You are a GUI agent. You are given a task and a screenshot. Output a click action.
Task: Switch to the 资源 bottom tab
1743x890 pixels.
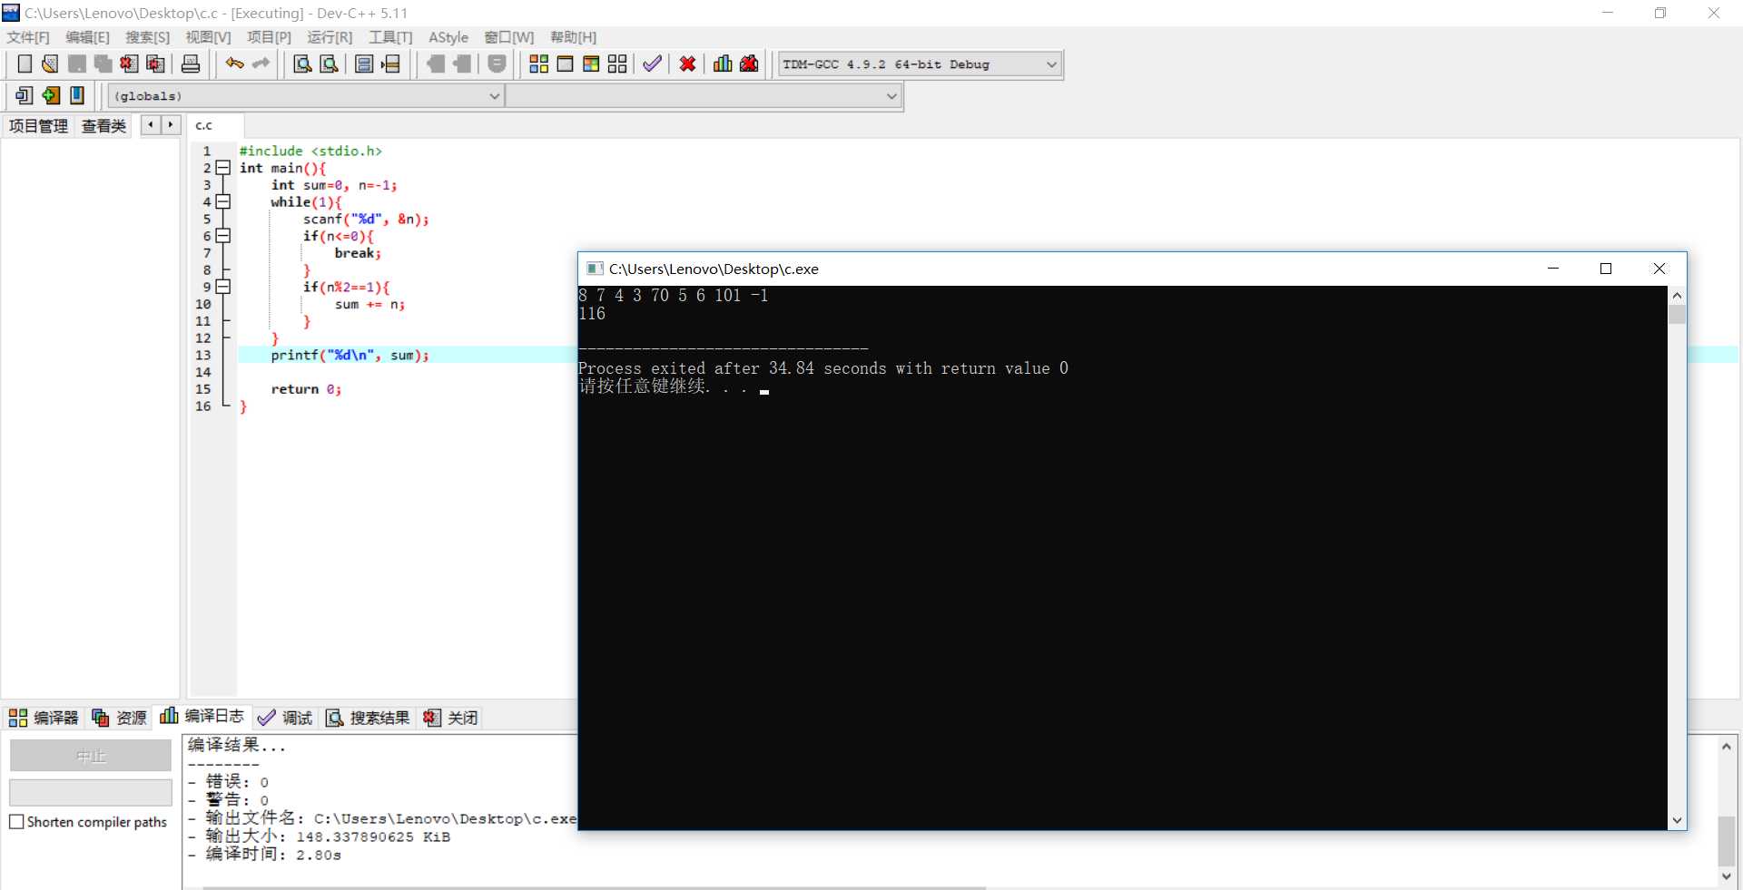[119, 718]
